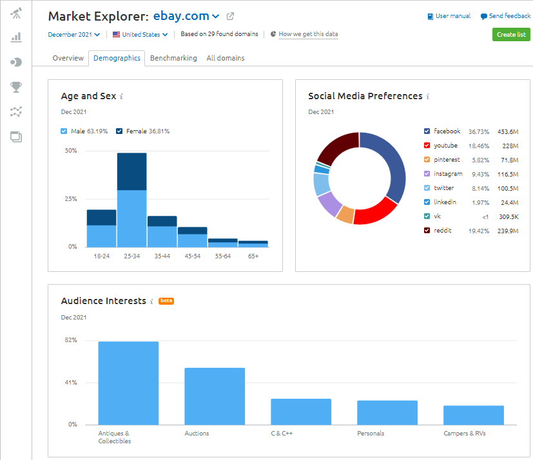The height and width of the screenshot is (460, 533).
Task: Click the United States flag icon
Action: 116,34
